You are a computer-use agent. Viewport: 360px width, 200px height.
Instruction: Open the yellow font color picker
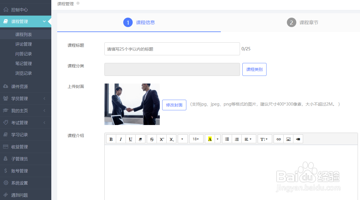210,139
